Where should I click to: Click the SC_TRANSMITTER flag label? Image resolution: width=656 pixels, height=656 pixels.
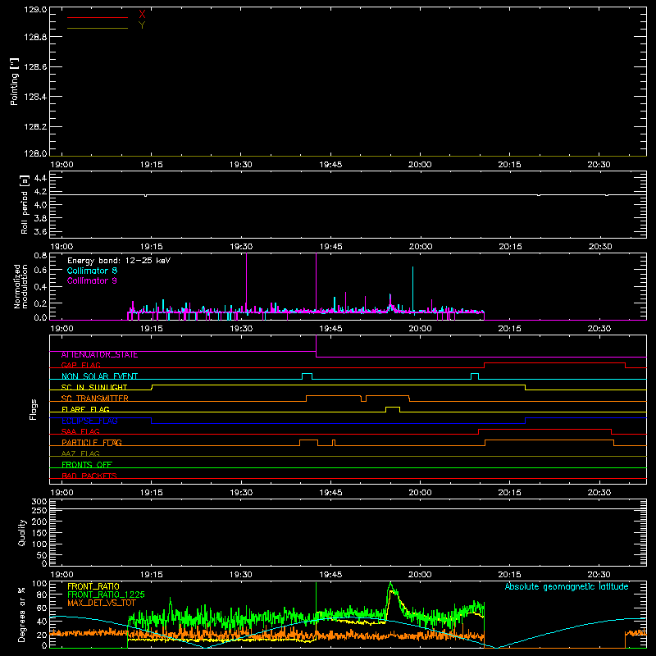tap(95, 399)
